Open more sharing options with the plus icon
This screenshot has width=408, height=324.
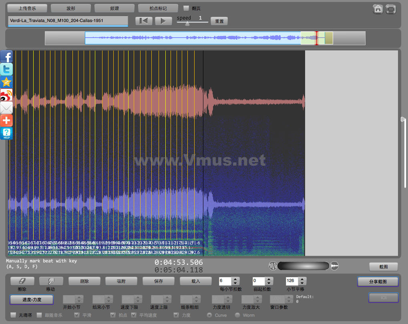click(6, 120)
